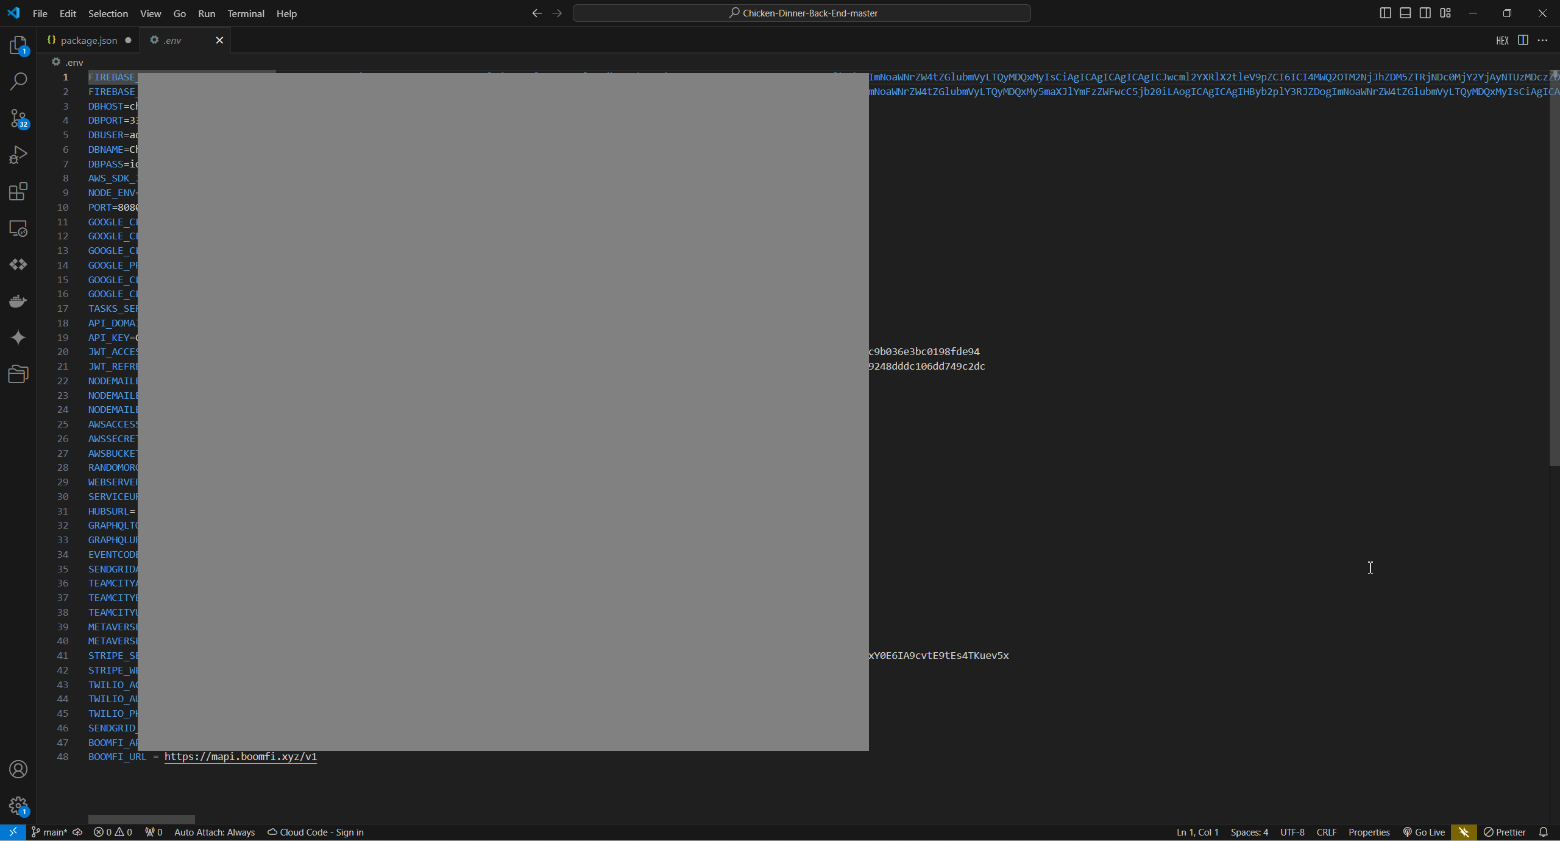The height and width of the screenshot is (841, 1560).
Task: Click Cloud Code - Sign in
Action: (x=316, y=832)
